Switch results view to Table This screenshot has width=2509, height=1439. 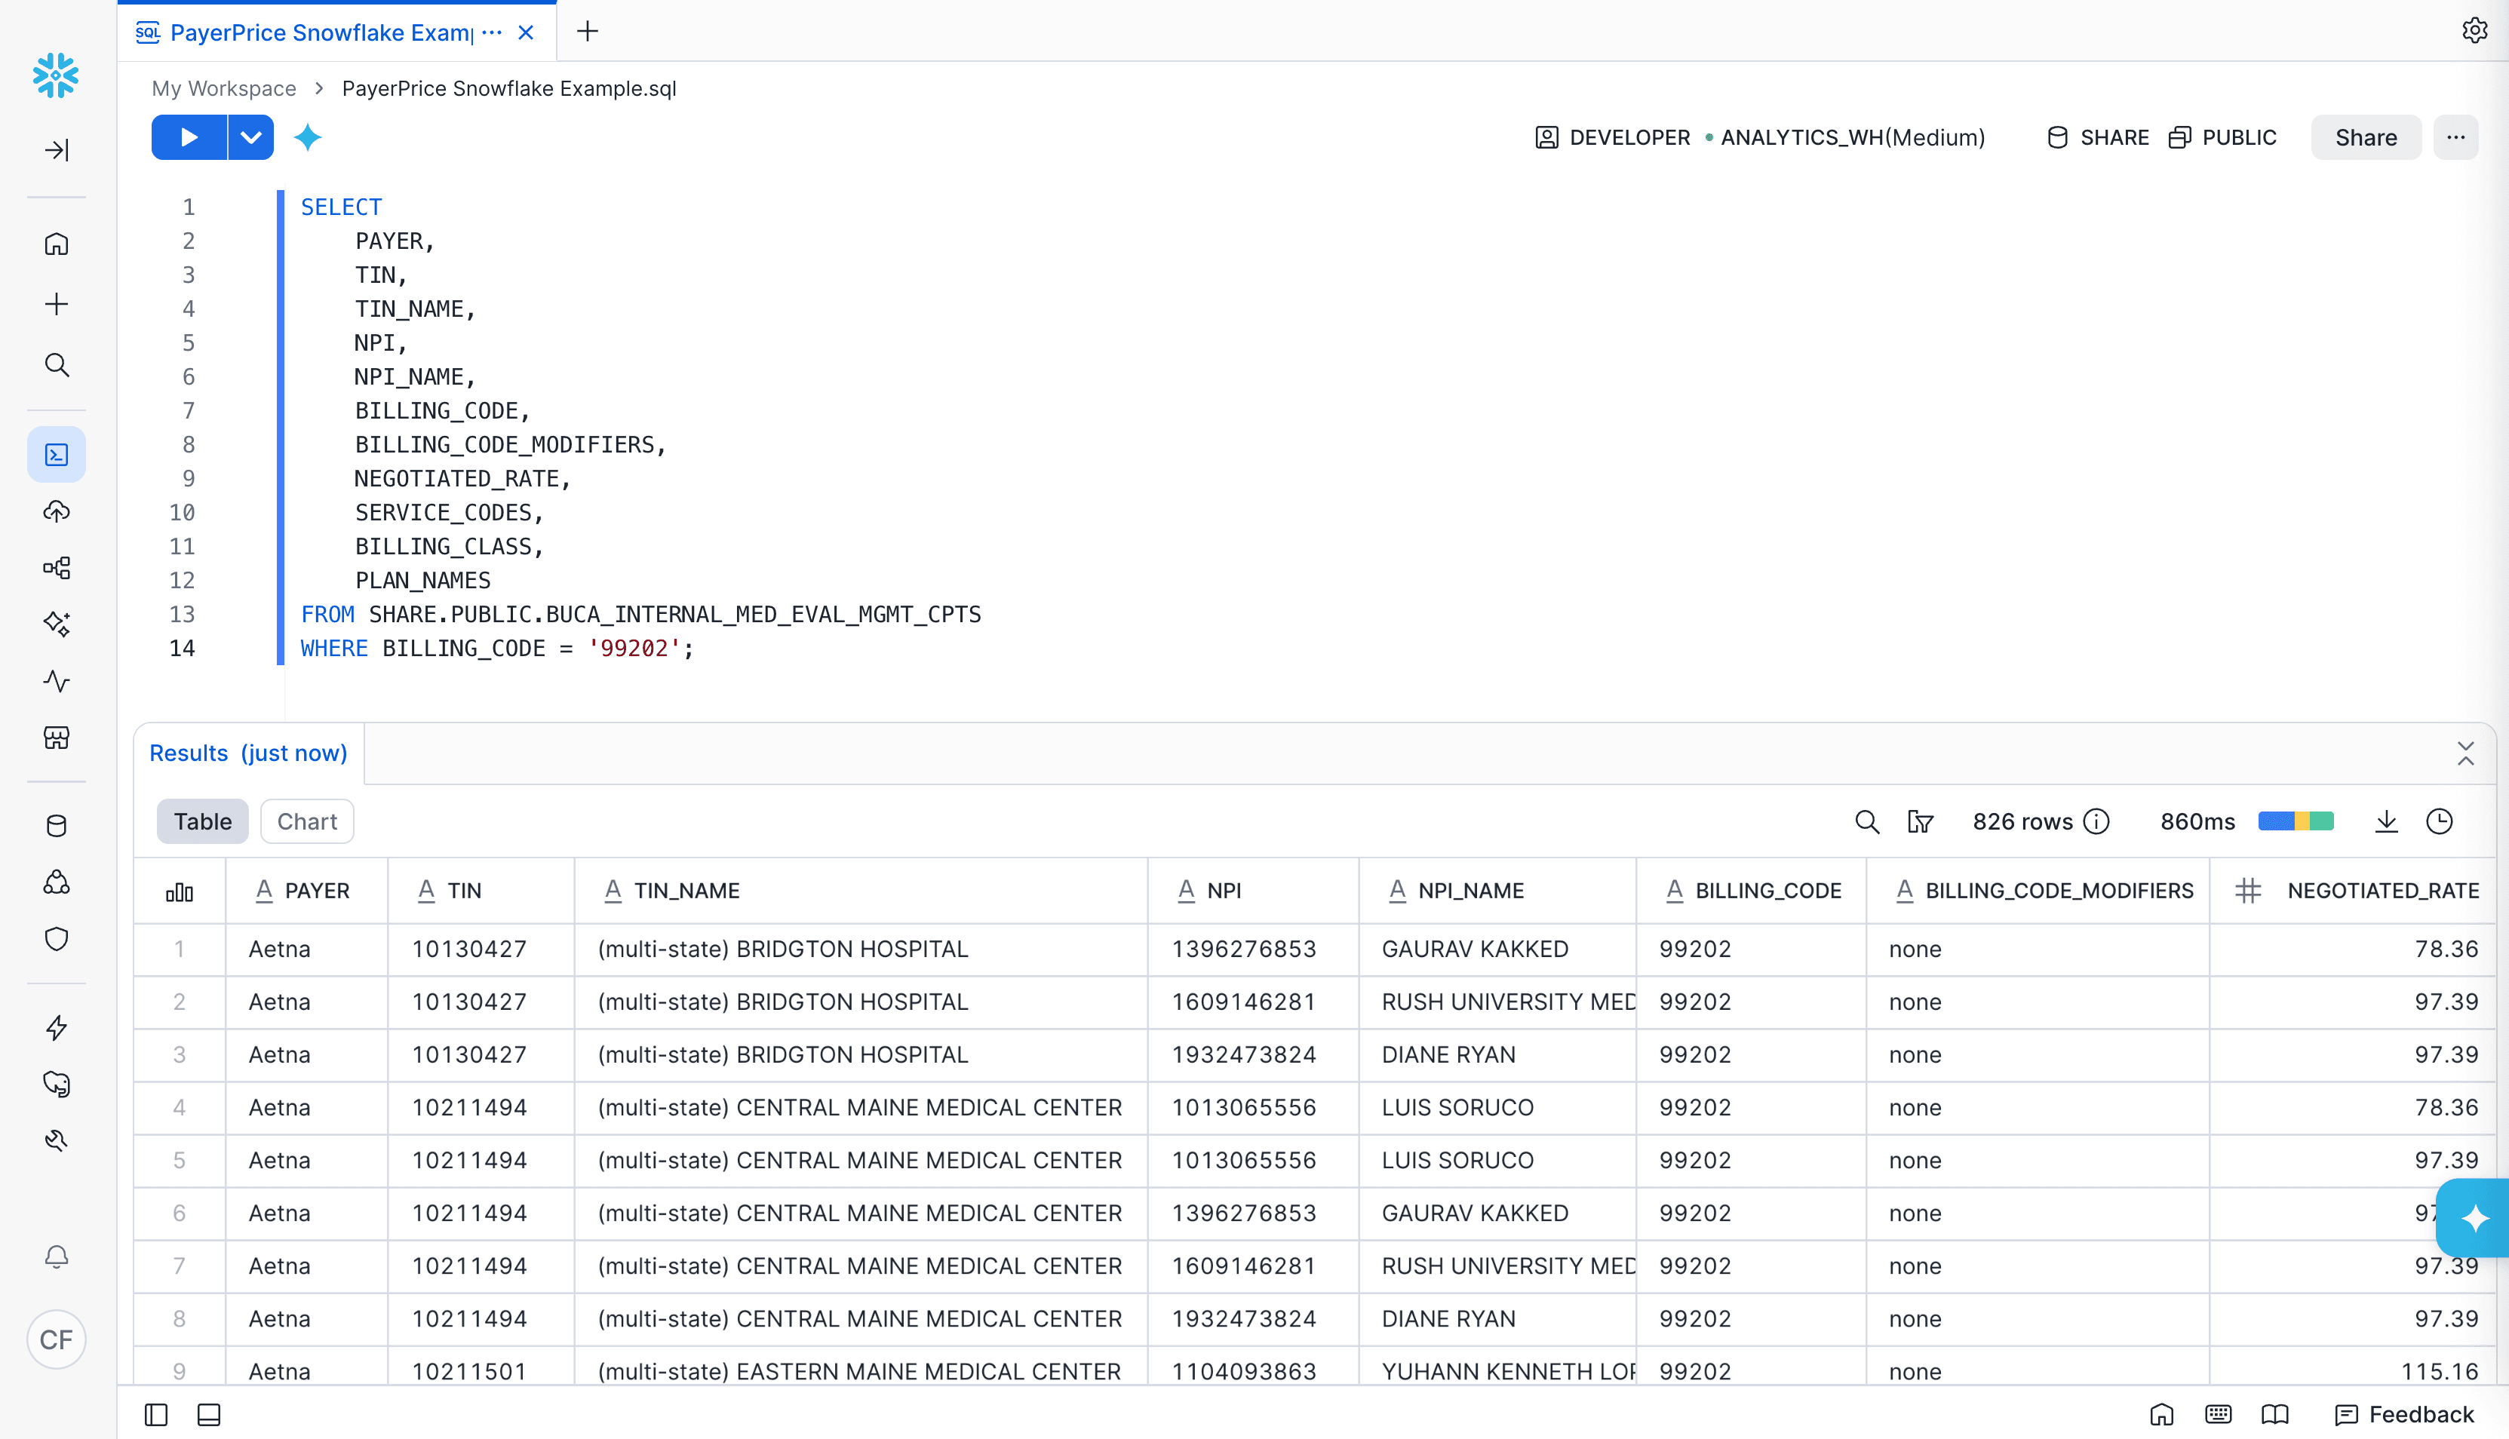click(x=203, y=821)
